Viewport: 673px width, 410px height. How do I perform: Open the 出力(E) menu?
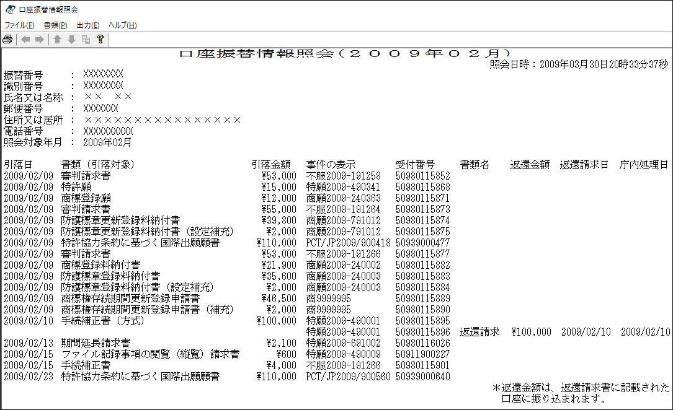tap(87, 25)
